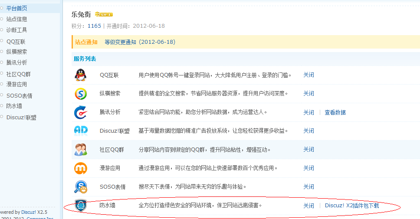The width and height of the screenshot is (420, 219).
Task: Select 纵横搜索 in the sidebar menu
Action: tap(16, 52)
